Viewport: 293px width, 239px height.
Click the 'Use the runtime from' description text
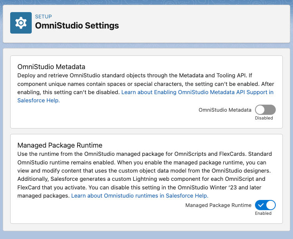click(x=50, y=154)
